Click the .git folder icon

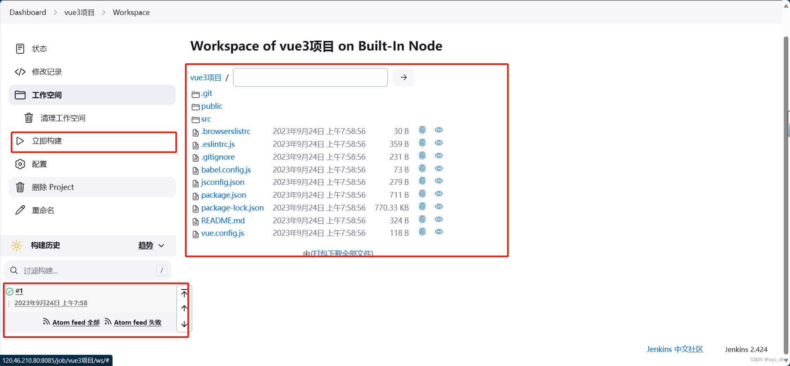click(x=196, y=95)
